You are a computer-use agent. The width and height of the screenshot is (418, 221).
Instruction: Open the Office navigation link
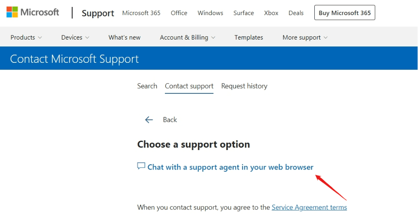click(x=179, y=13)
